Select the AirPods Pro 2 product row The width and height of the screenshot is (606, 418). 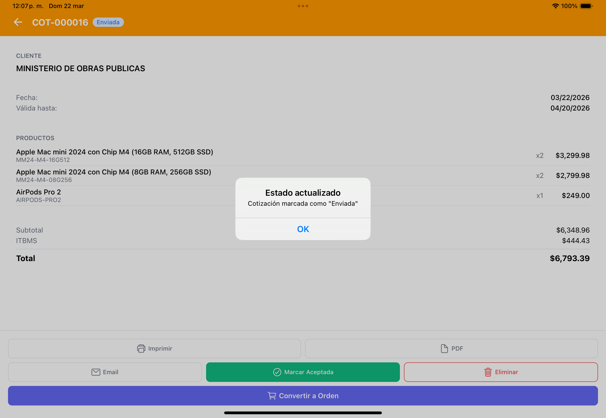(x=303, y=196)
